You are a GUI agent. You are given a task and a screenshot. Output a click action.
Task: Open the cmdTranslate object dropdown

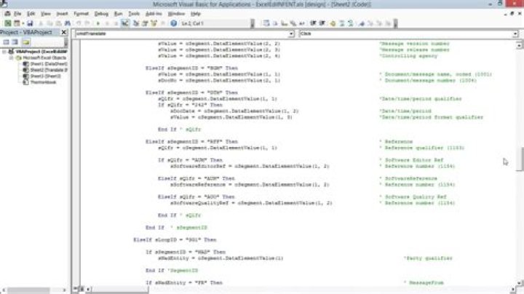click(291, 33)
